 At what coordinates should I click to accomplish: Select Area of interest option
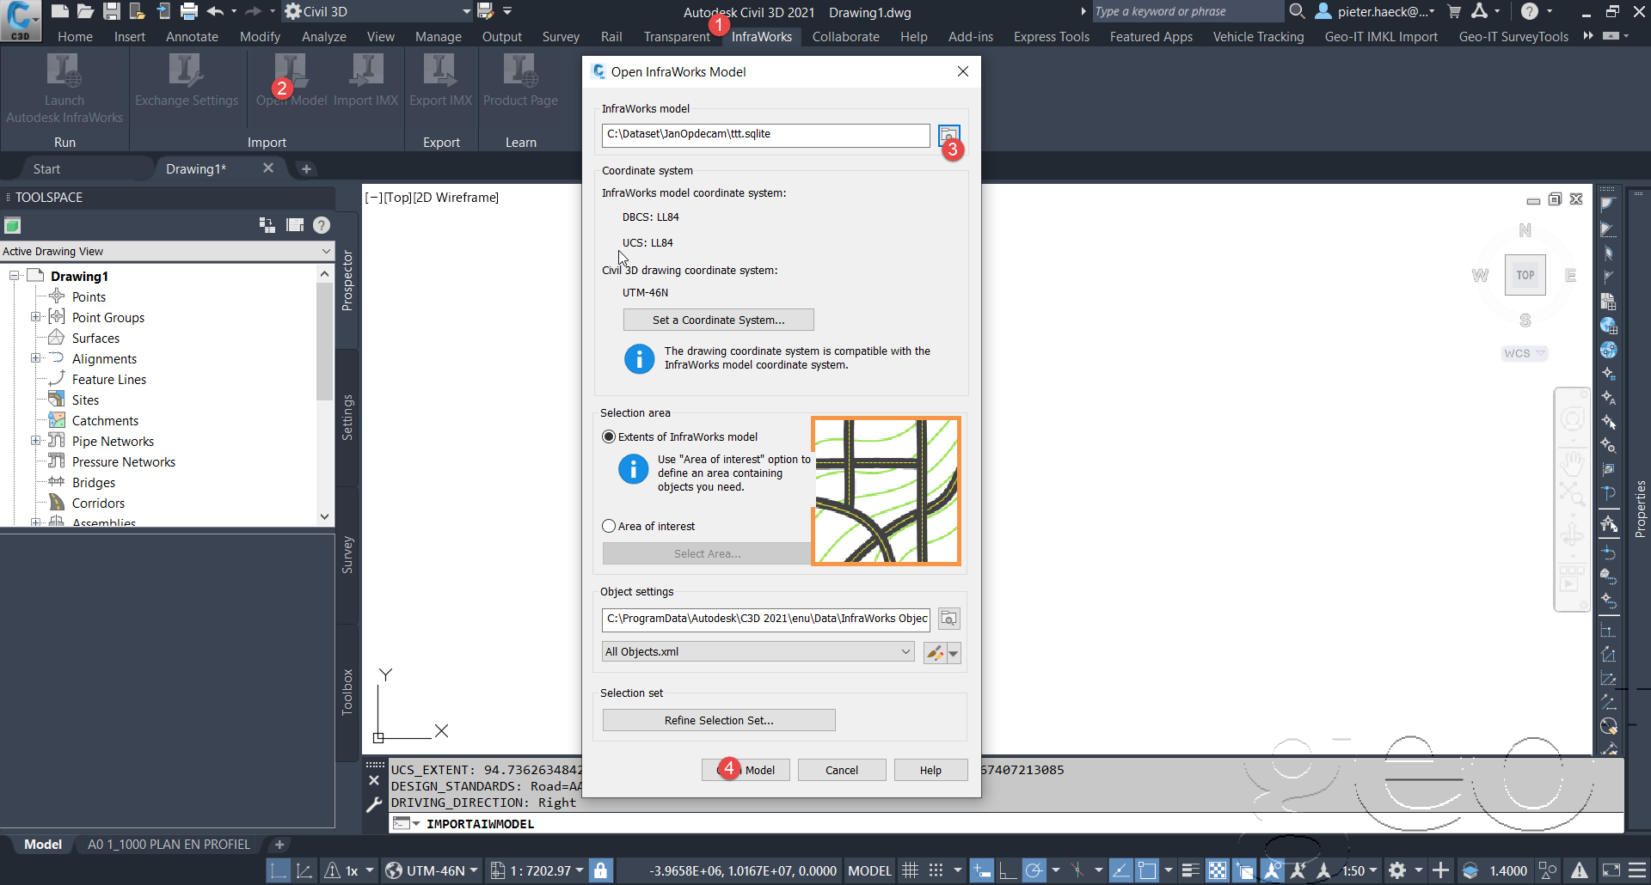[x=648, y=526]
